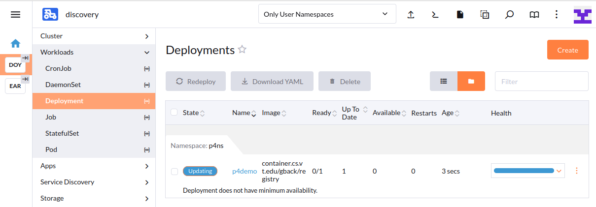
Task: Expand the Cluster navigation section
Action: pyautogui.click(x=94, y=36)
